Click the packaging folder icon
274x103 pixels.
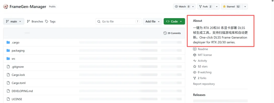(x=8, y=50)
